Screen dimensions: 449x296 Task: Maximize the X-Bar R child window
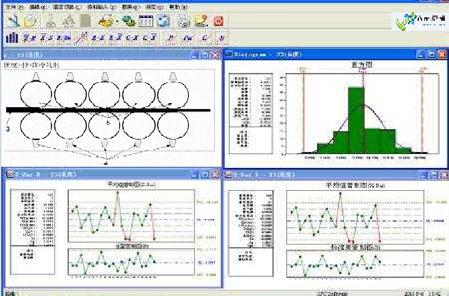tap(205, 175)
